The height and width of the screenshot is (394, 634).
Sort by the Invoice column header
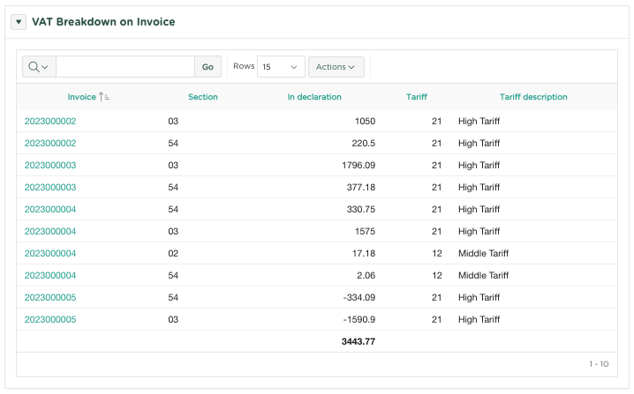(81, 97)
